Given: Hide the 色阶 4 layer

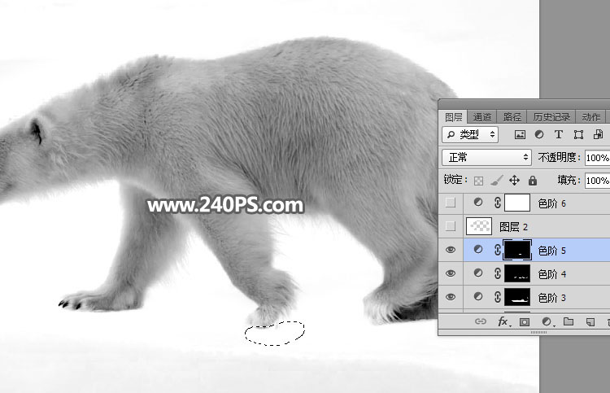Looking at the screenshot, I should point(451,273).
